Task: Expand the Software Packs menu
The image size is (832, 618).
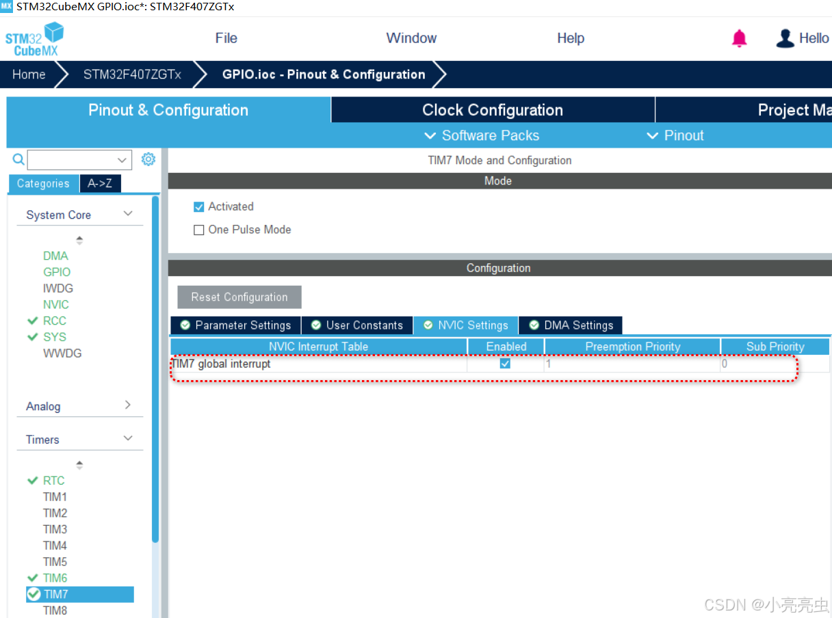Action: pyautogui.click(x=482, y=135)
